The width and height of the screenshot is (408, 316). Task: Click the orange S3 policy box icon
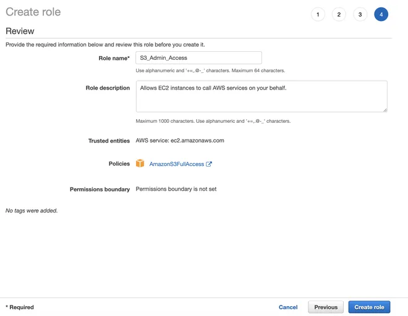(140, 164)
